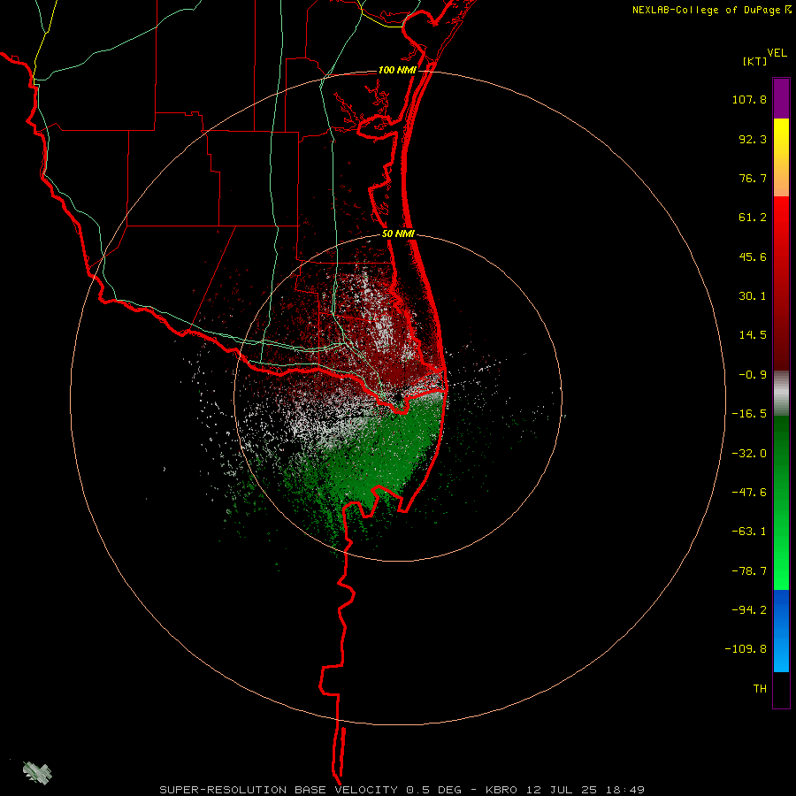Pick the gray near-zero segment of the color bar
Viewport: 796px width, 796px height.
[x=781, y=394]
